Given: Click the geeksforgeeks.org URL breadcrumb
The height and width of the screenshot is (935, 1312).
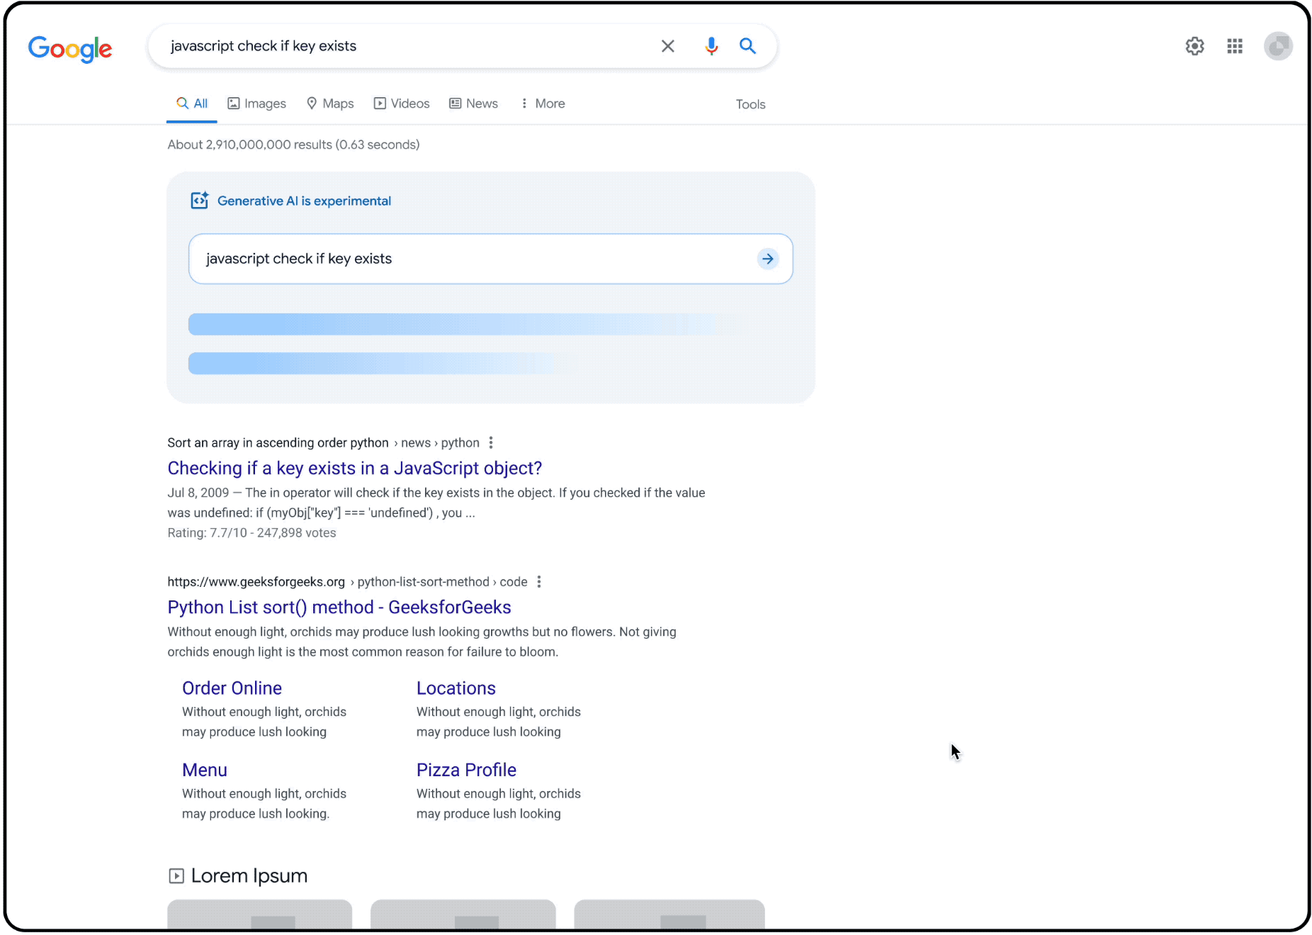Looking at the screenshot, I should click(256, 581).
